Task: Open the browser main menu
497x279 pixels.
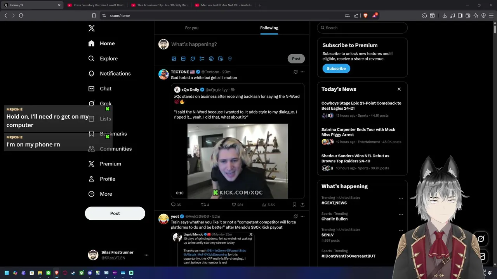Action: (491, 15)
